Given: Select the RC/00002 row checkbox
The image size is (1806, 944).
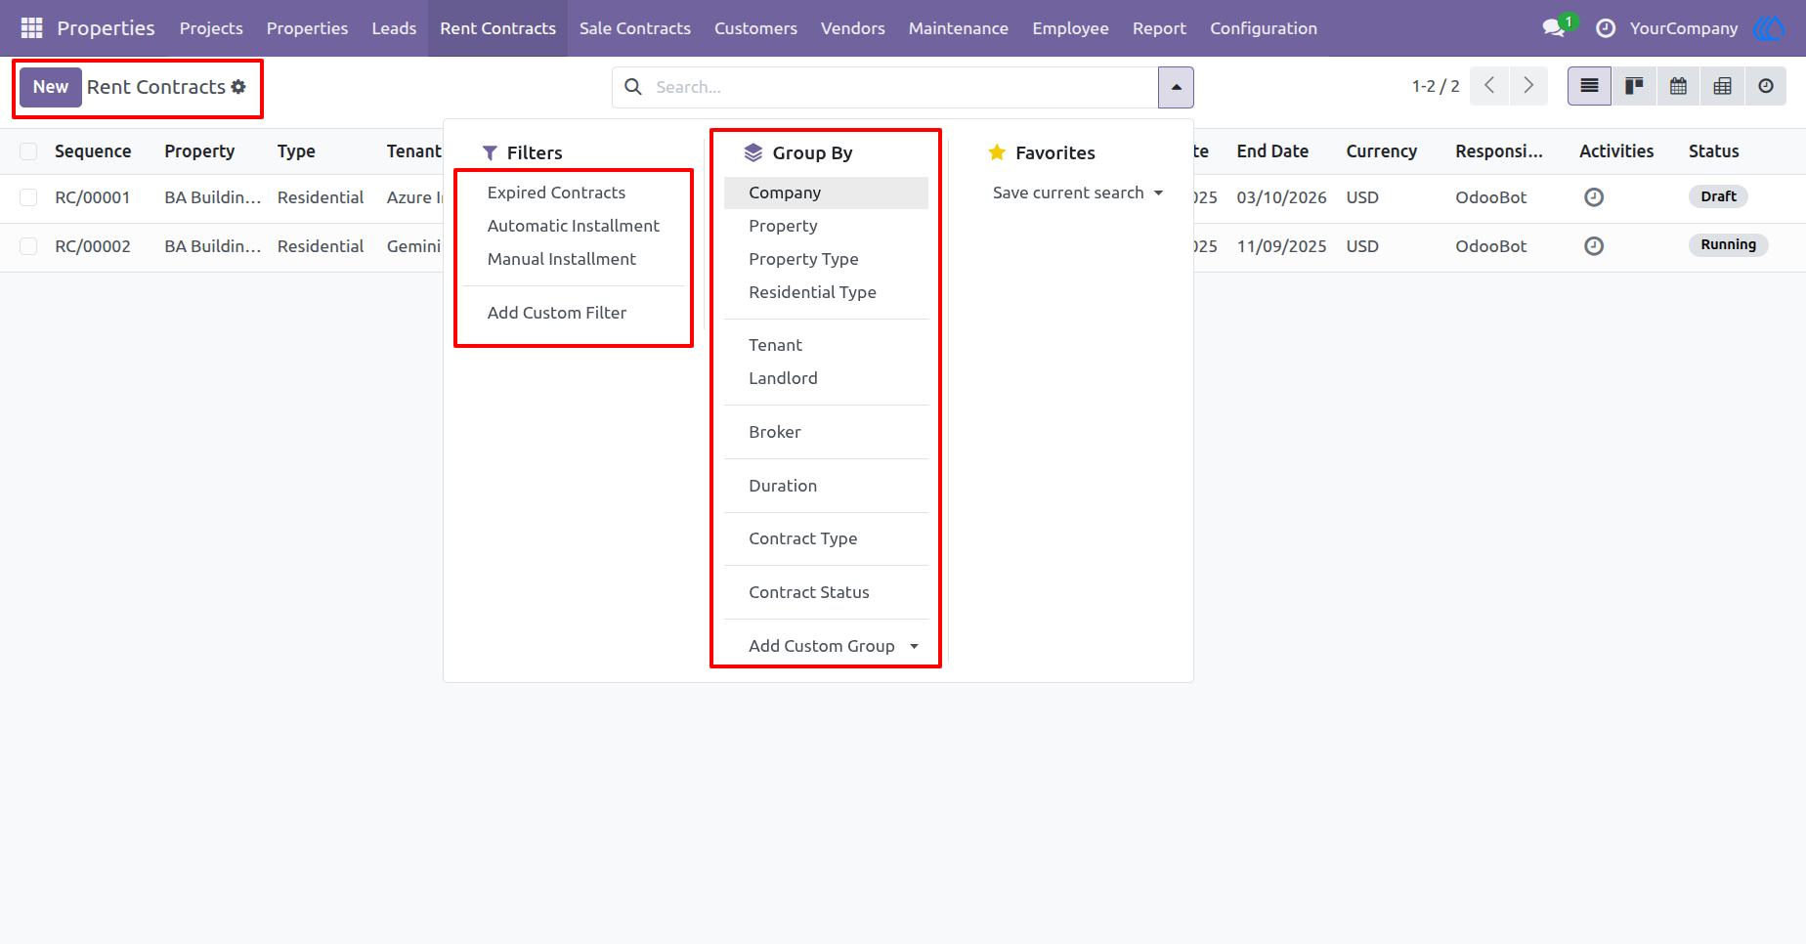Looking at the screenshot, I should point(28,246).
